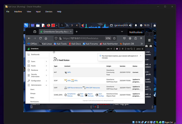The width and height of the screenshot is (182, 124).
Task: Open the help icon above Feed Status
Action: pyautogui.click(x=54, y=52)
